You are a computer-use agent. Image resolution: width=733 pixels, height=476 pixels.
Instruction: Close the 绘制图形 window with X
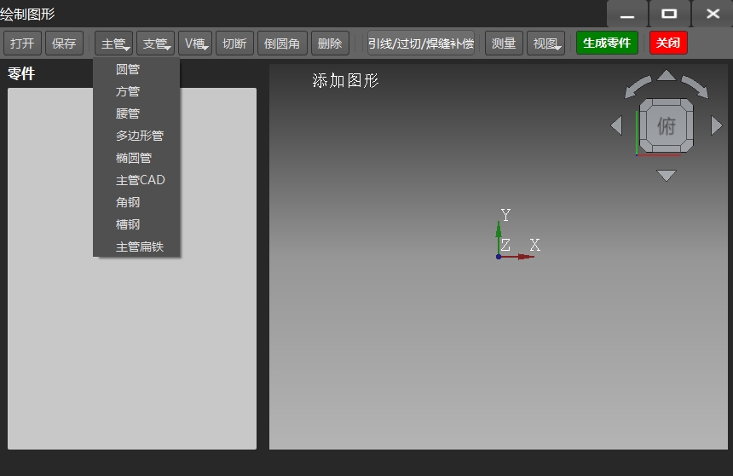(713, 14)
